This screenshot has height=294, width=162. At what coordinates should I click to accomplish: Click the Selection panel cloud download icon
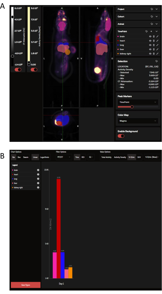coord(157,61)
